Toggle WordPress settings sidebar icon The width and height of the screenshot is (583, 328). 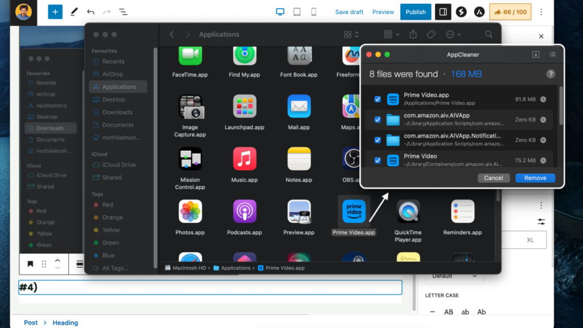click(x=443, y=12)
